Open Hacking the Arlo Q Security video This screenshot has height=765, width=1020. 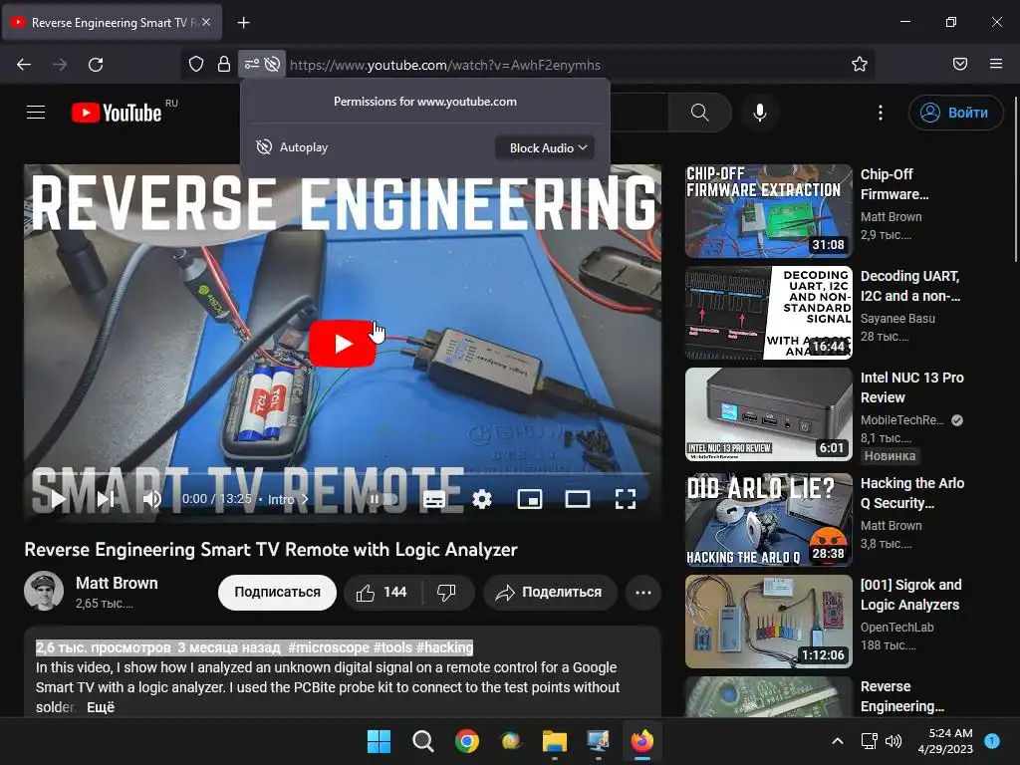coord(912,493)
